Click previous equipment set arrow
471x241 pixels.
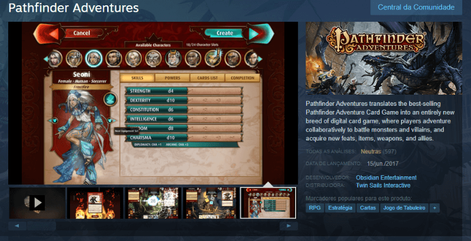tap(54, 120)
